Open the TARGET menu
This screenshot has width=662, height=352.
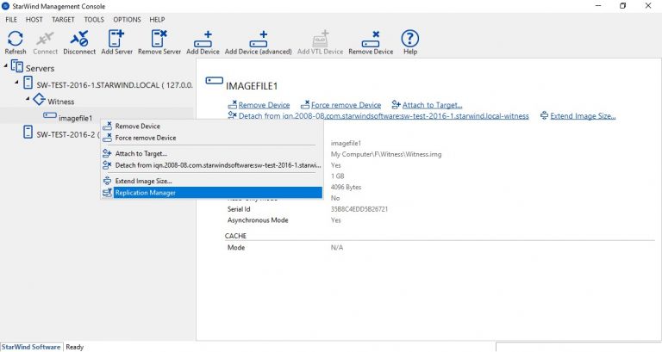click(63, 19)
